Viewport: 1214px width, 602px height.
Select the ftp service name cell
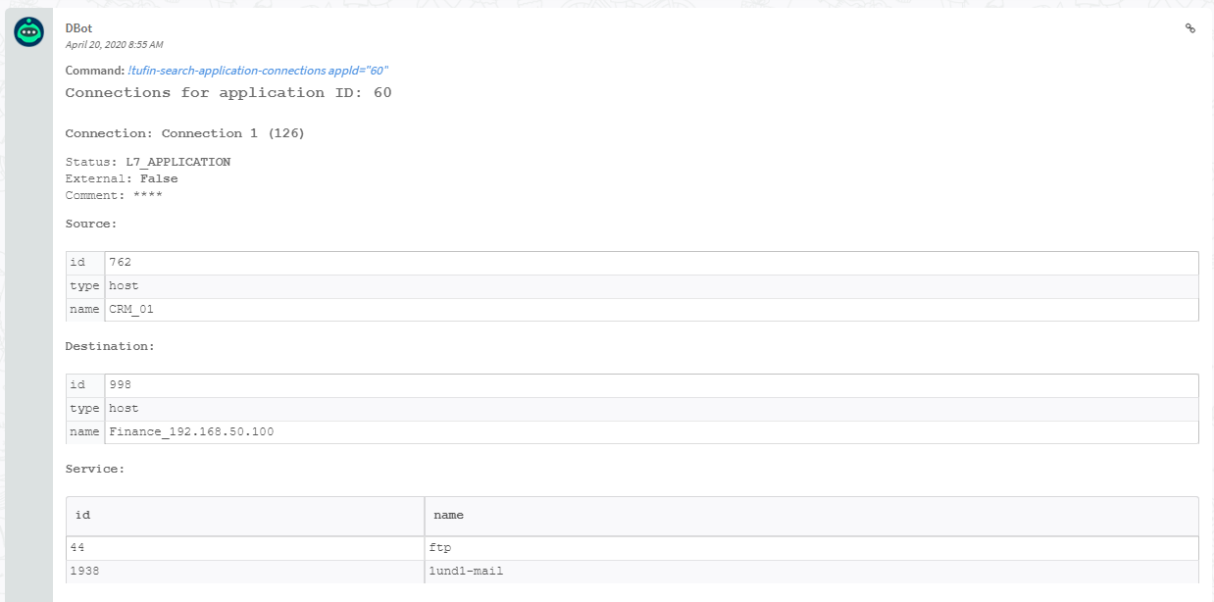[x=440, y=548]
